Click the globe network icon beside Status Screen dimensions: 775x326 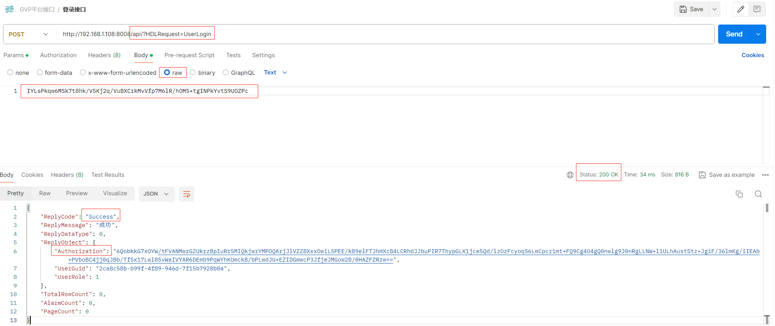(x=570, y=175)
